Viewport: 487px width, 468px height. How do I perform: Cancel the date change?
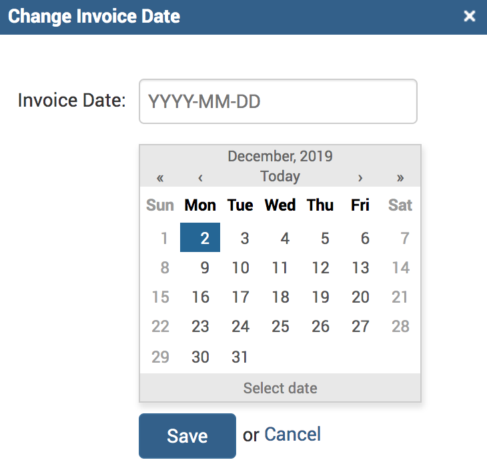[x=292, y=435]
